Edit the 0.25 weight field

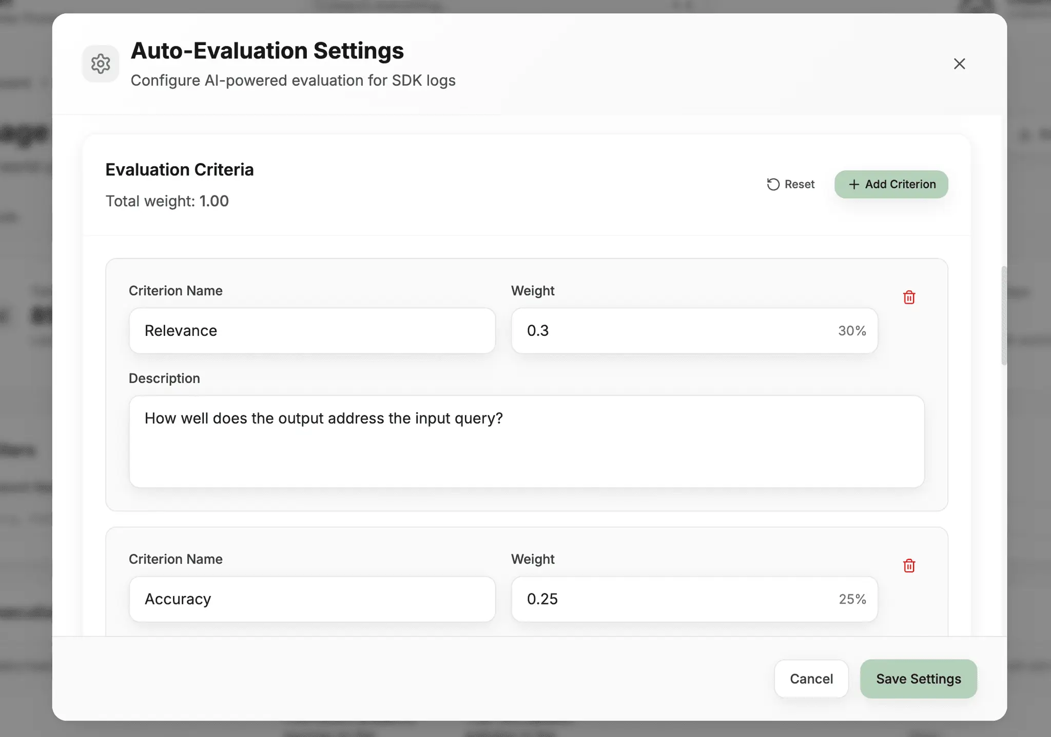[694, 599]
